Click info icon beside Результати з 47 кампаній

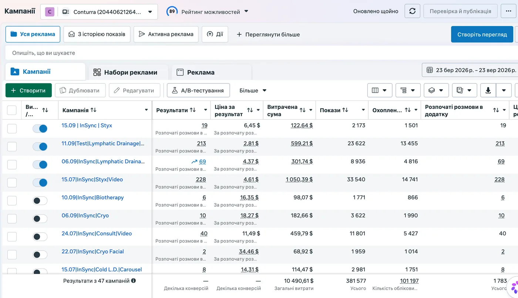[x=134, y=281]
